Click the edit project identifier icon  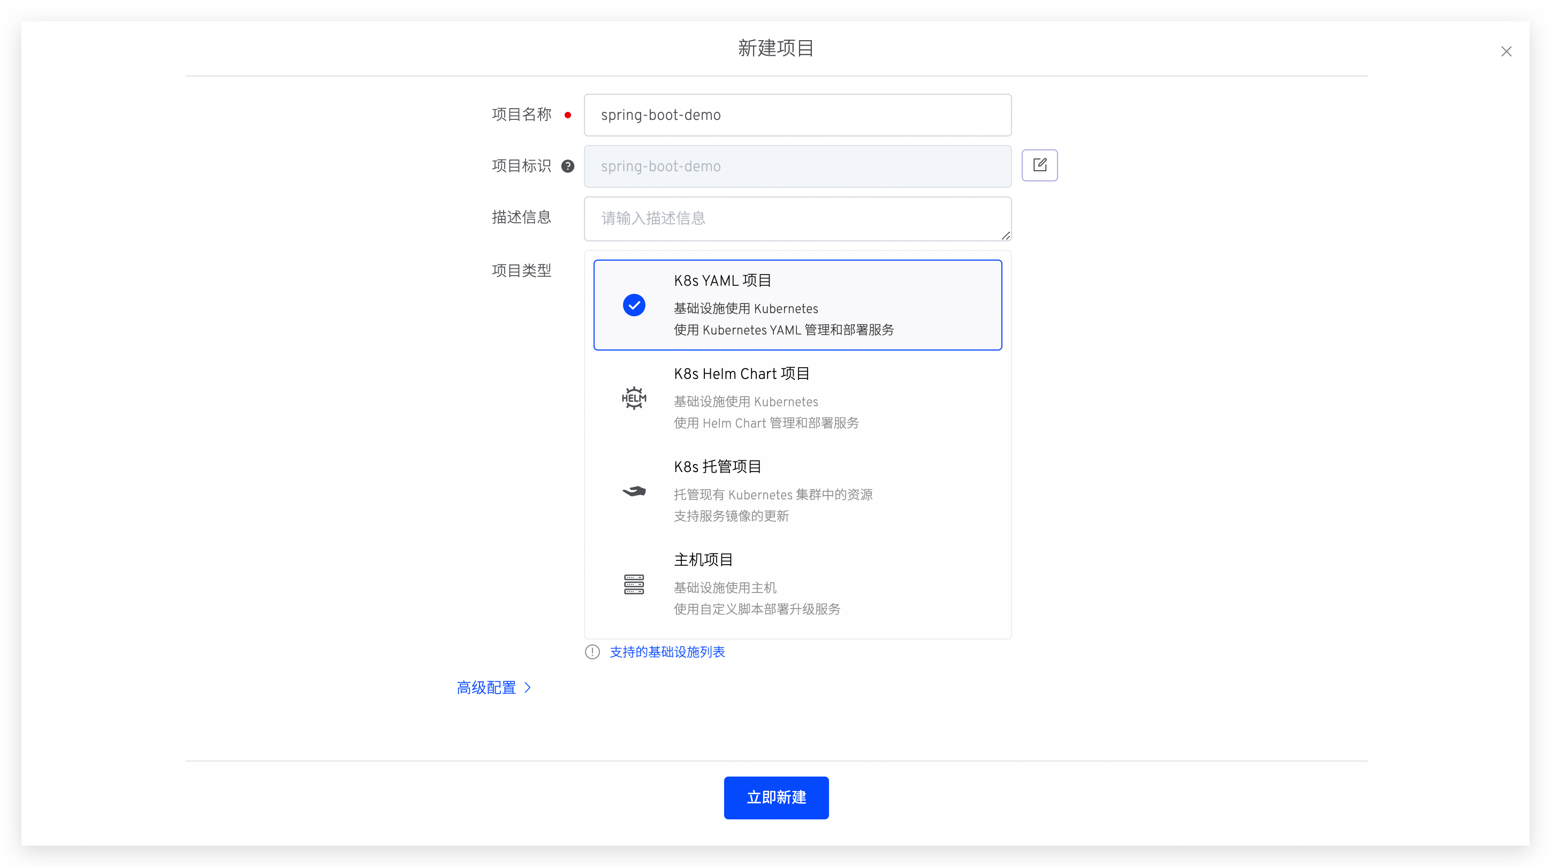(1039, 165)
